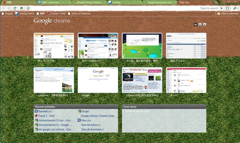
Task: Switch to Google Chrome Themes tab
Action: 90,3
